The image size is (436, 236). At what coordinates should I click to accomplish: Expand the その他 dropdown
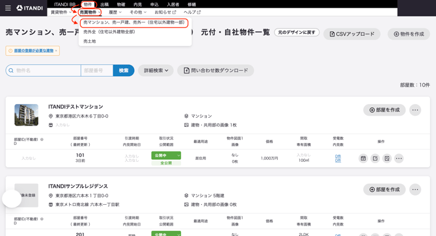click(x=138, y=12)
